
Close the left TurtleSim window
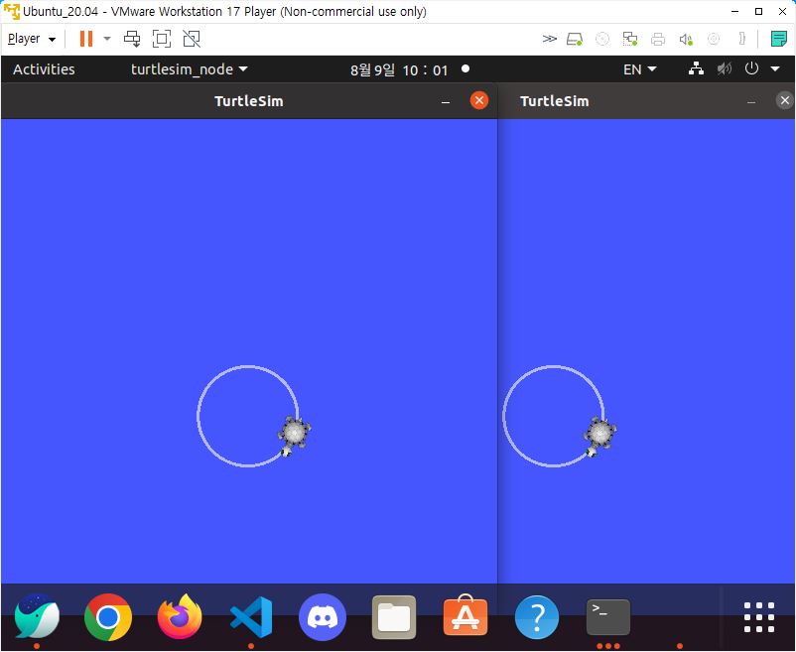coord(478,100)
